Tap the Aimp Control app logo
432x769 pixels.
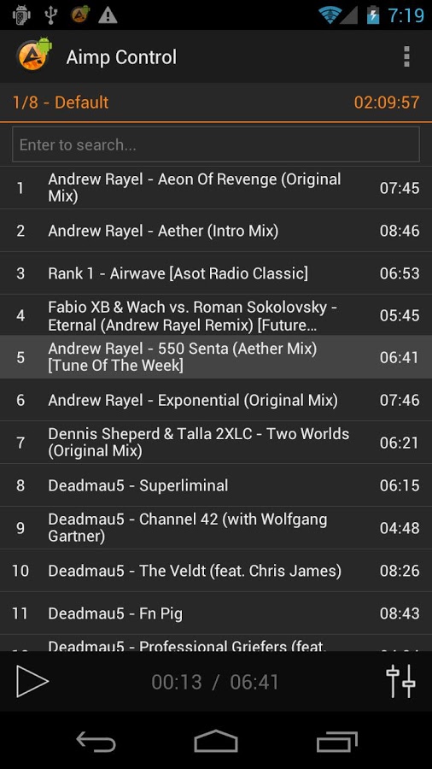(33, 55)
